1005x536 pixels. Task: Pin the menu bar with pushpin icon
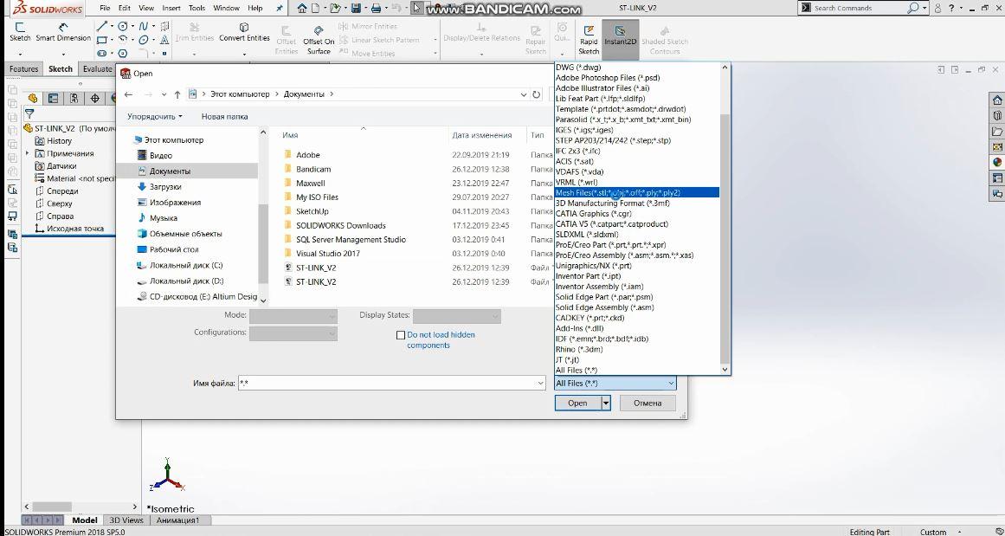[279, 9]
